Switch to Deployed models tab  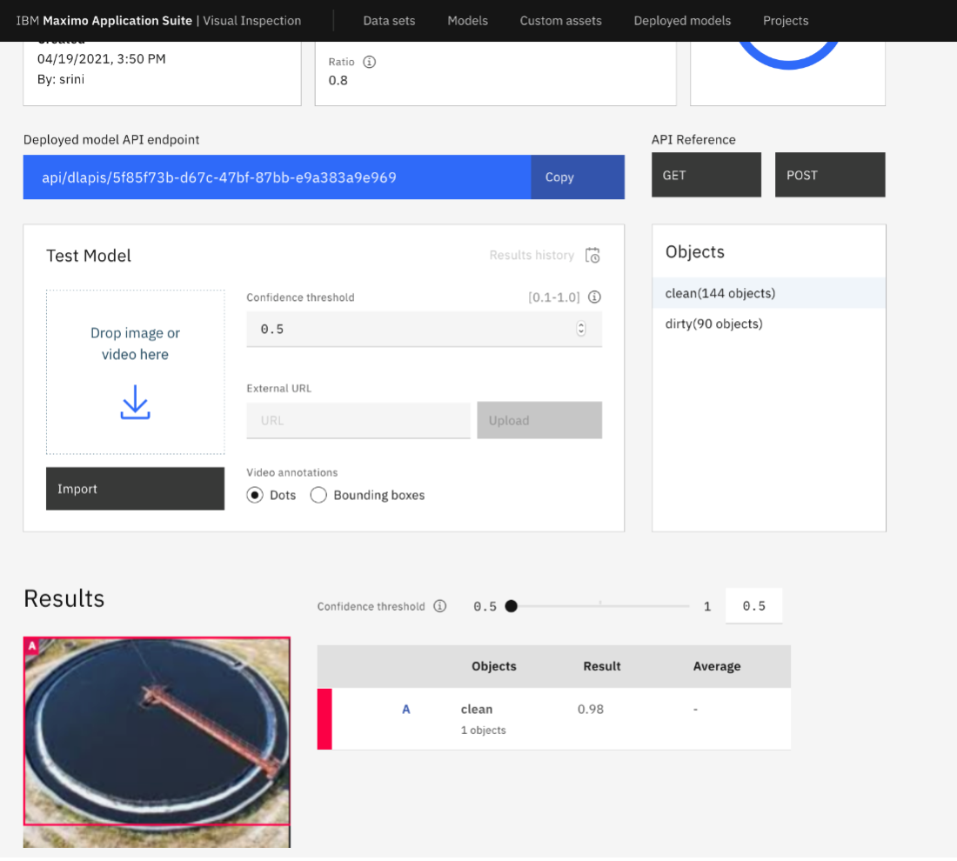(682, 21)
